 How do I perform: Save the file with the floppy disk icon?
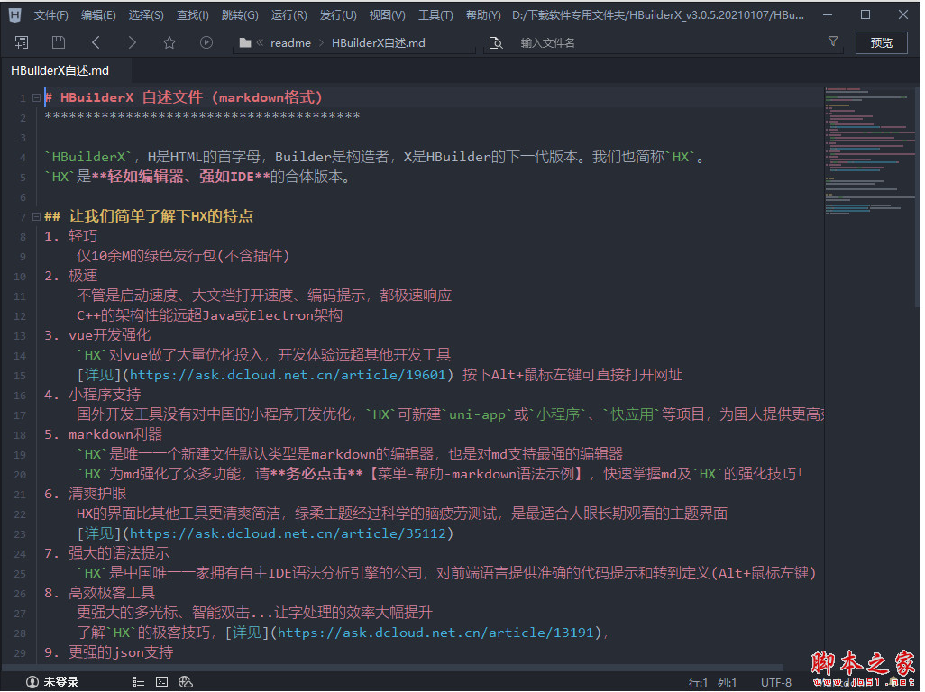(59, 42)
